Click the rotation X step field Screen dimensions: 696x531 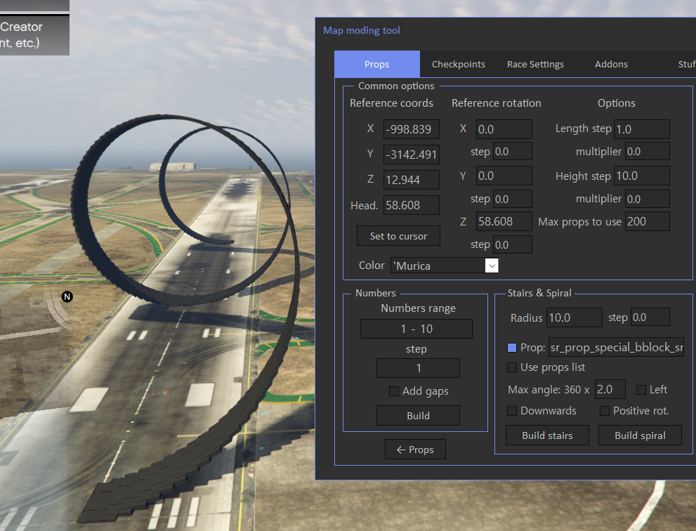tap(512, 152)
